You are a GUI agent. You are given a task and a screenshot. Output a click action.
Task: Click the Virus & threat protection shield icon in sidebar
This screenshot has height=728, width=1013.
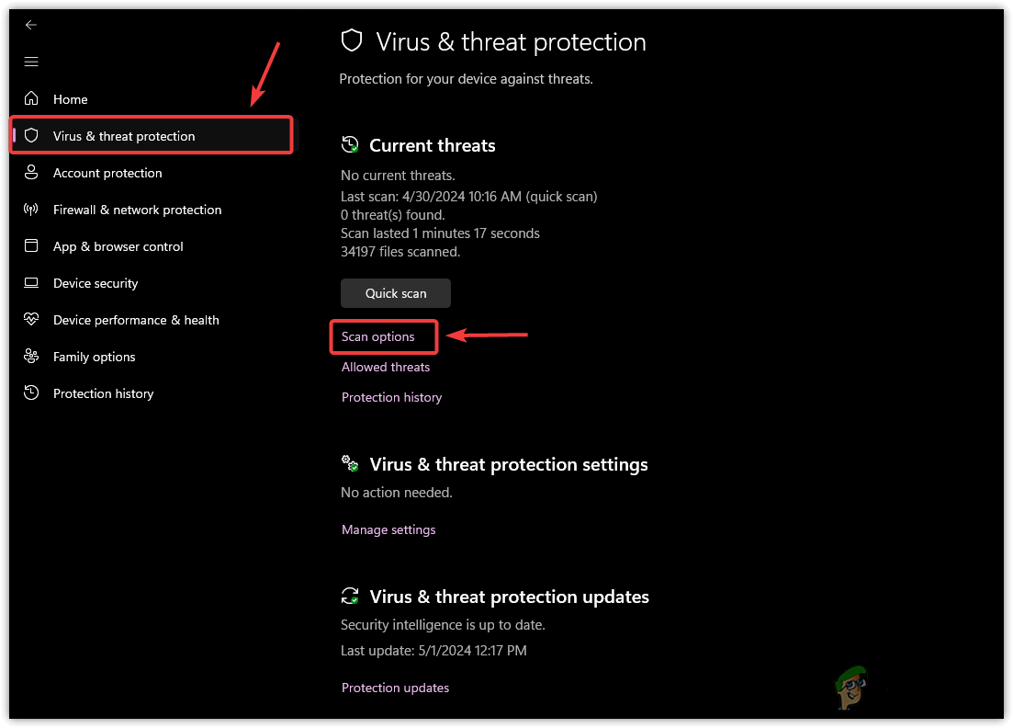point(31,136)
